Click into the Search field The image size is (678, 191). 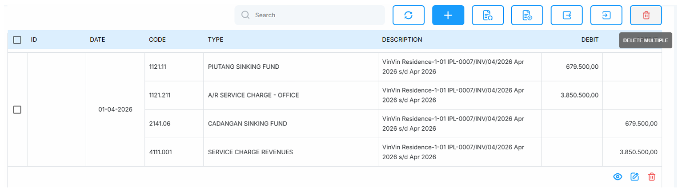[x=310, y=15]
